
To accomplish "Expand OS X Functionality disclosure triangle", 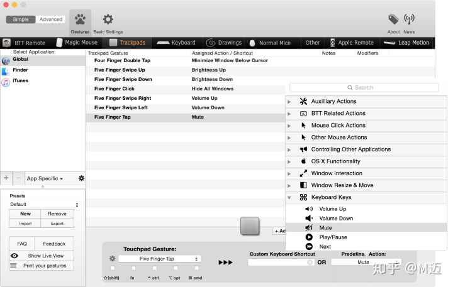I will click(x=289, y=162).
